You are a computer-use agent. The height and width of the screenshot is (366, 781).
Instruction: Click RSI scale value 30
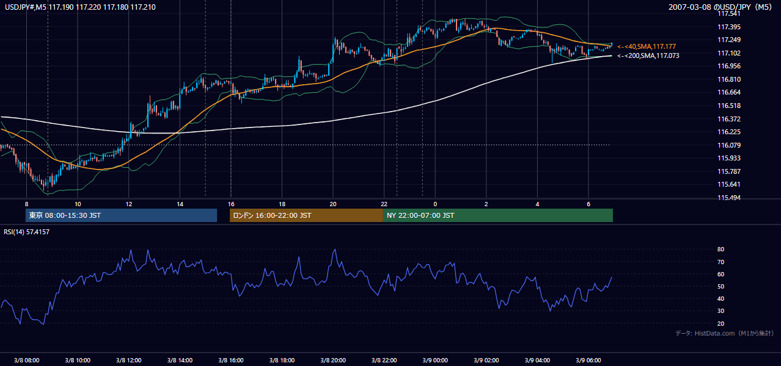721,311
